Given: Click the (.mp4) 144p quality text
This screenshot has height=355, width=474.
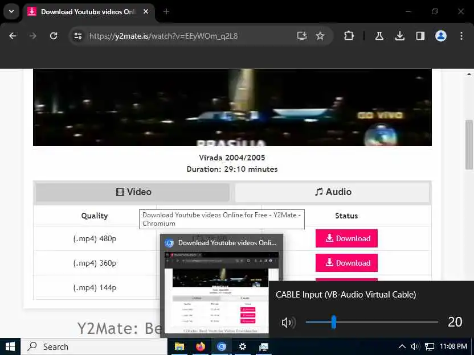Looking at the screenshot, I should (x=95, y=288).
